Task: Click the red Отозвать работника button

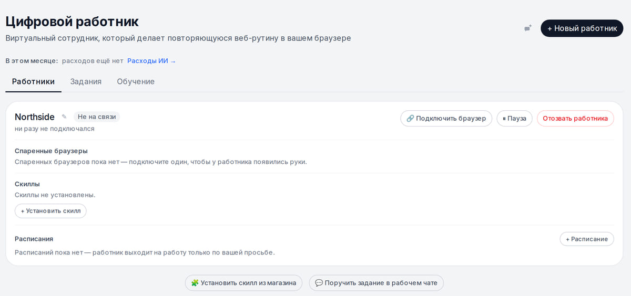Action: [575, 119]
